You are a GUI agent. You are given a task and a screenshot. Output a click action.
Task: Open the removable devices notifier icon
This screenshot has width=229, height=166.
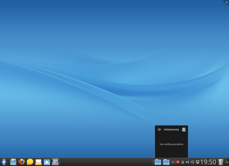(197, 162)
